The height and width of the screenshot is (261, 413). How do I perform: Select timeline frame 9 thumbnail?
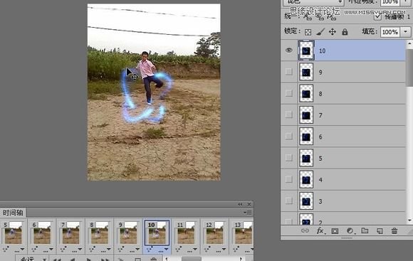pyautogui.click(x=128, y=233)
